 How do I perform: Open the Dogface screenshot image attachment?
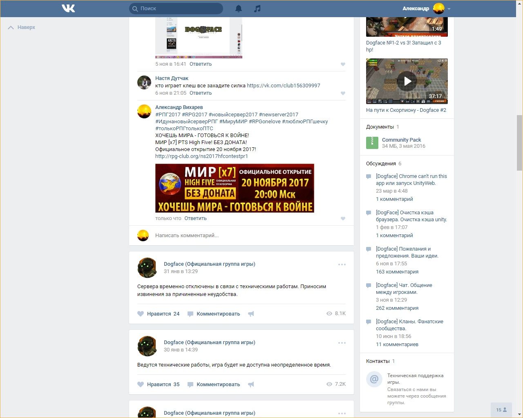[199, 38]
